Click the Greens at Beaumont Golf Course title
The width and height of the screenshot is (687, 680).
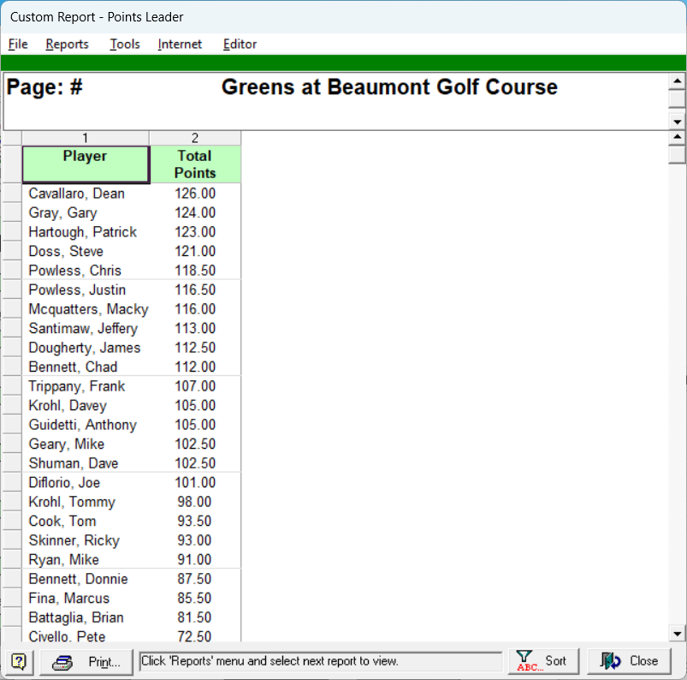(x=389, y=87)
